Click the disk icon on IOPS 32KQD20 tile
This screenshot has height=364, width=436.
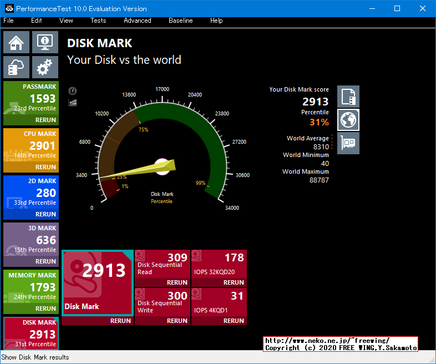point(196,255)
